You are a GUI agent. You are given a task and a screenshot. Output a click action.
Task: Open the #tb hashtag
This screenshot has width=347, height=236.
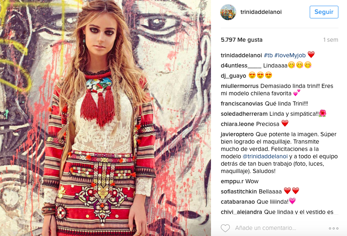268,55
